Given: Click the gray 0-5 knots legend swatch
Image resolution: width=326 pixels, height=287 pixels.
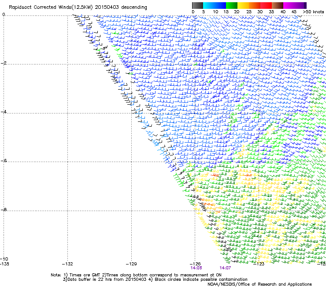Looking at the screenshot, I should tap(197, 5).
